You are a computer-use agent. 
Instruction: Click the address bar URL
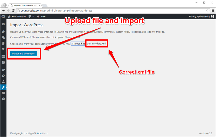(x=56, y=11)
